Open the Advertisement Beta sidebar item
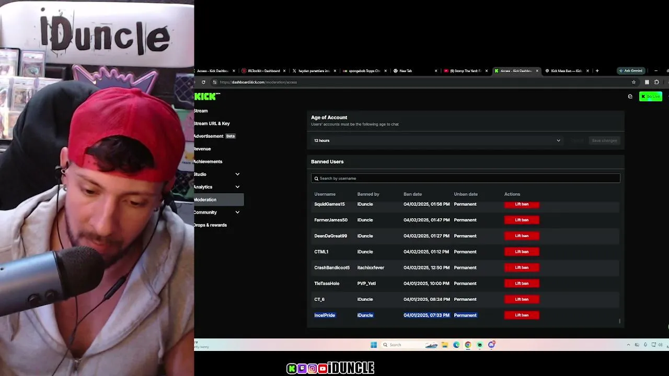Image resolution: width=669 pixels, height=376 pixels. [214, 136]
